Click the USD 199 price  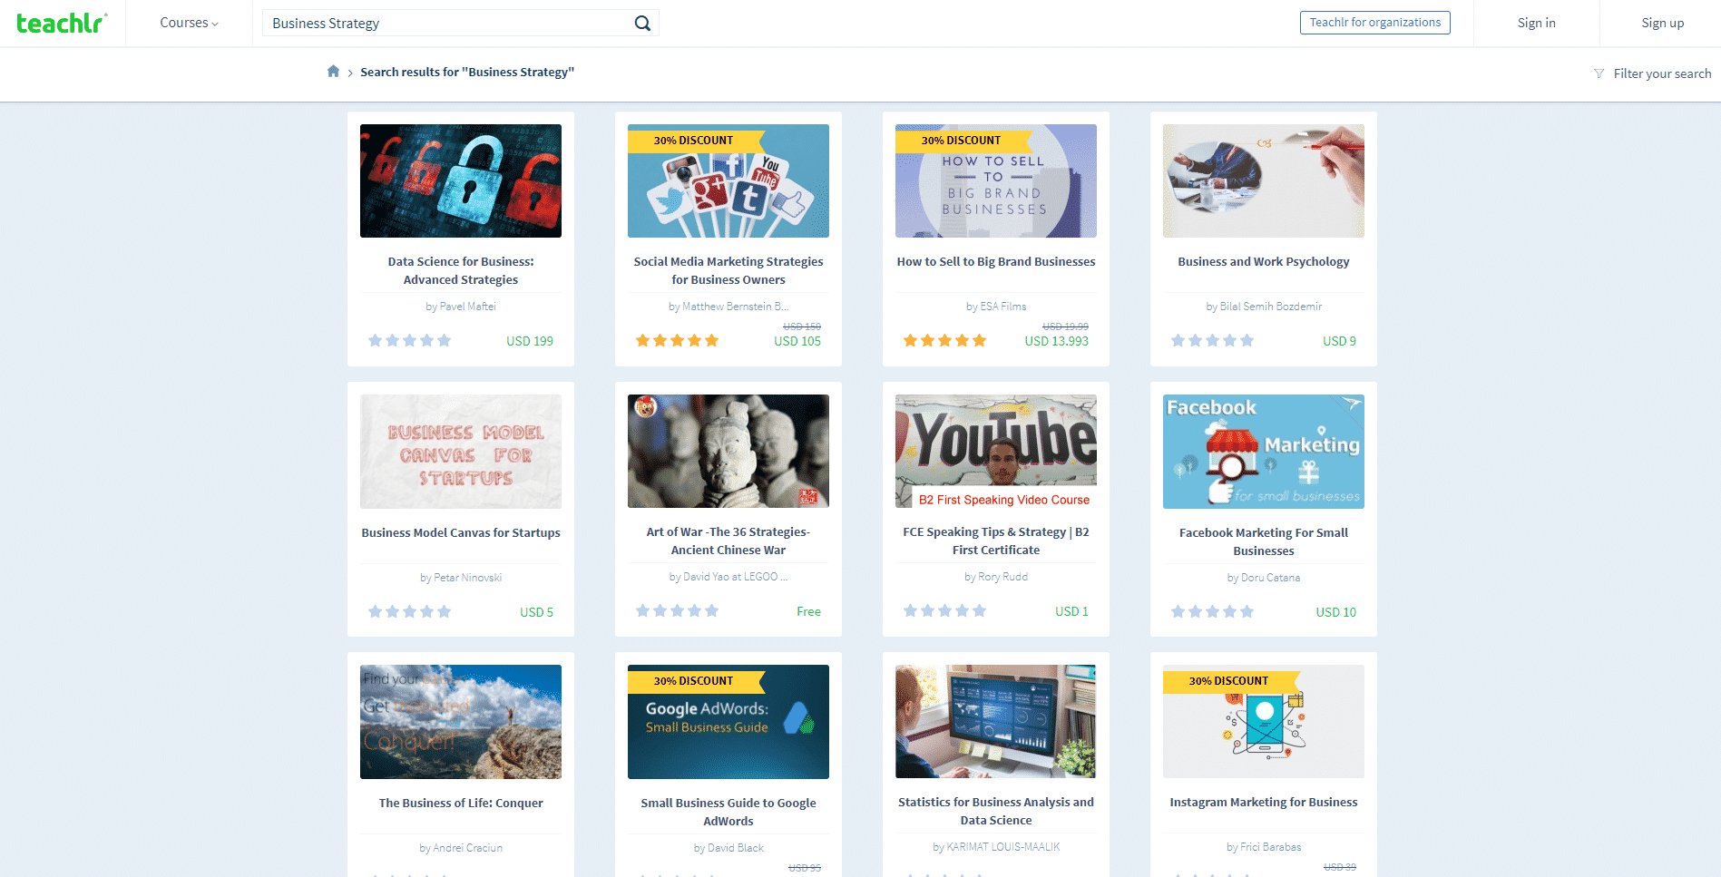(530, 341)
